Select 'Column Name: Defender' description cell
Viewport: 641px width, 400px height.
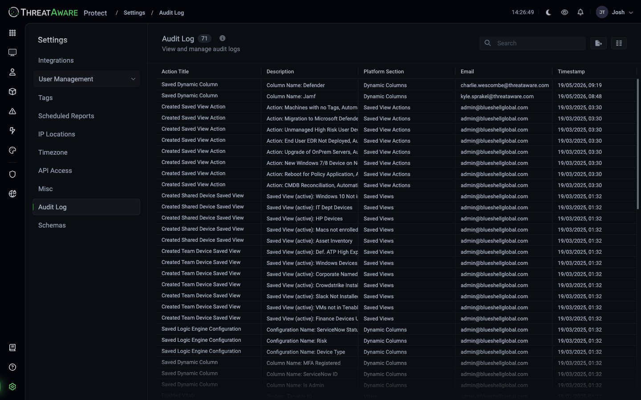(x=309, y=85)
